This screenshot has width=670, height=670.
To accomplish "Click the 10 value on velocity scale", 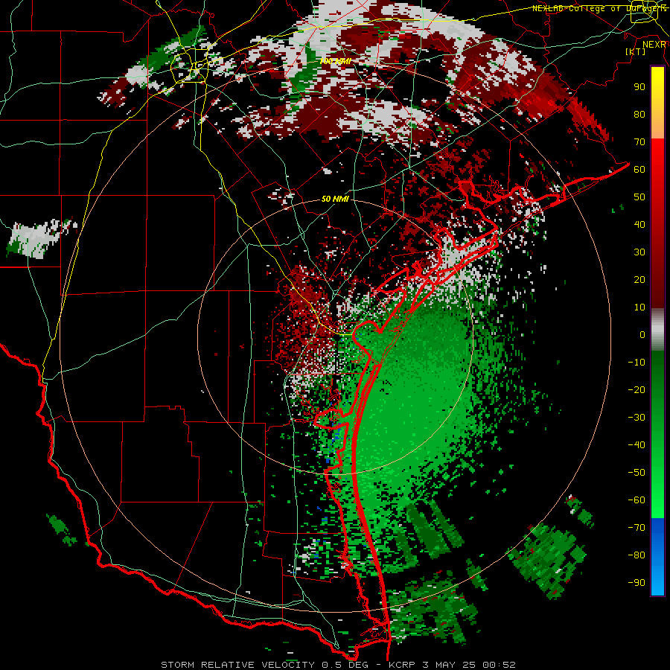I will click(x=639, y=307).
